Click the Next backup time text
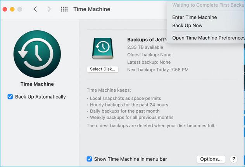This screenshot has height=167, width=245. [158, 70]
